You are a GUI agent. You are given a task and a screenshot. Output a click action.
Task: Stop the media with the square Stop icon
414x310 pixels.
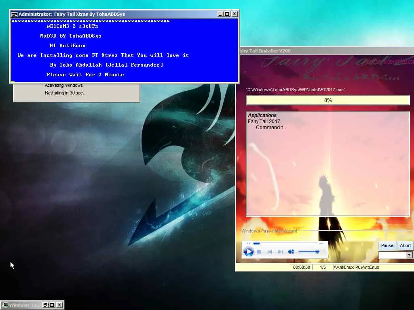click(259, 252)
